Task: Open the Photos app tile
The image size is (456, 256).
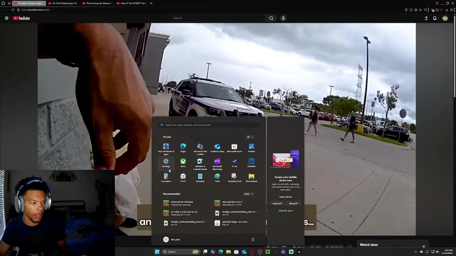Action: tap(252, 148)
